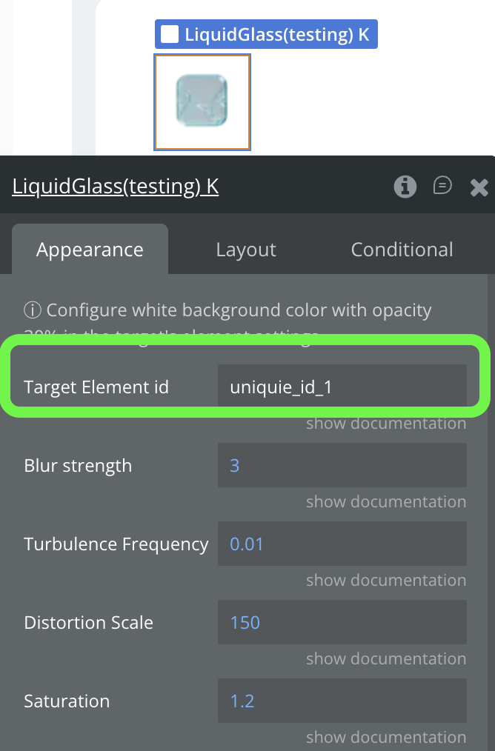Focus the Blur strength value field

(342, 465)
